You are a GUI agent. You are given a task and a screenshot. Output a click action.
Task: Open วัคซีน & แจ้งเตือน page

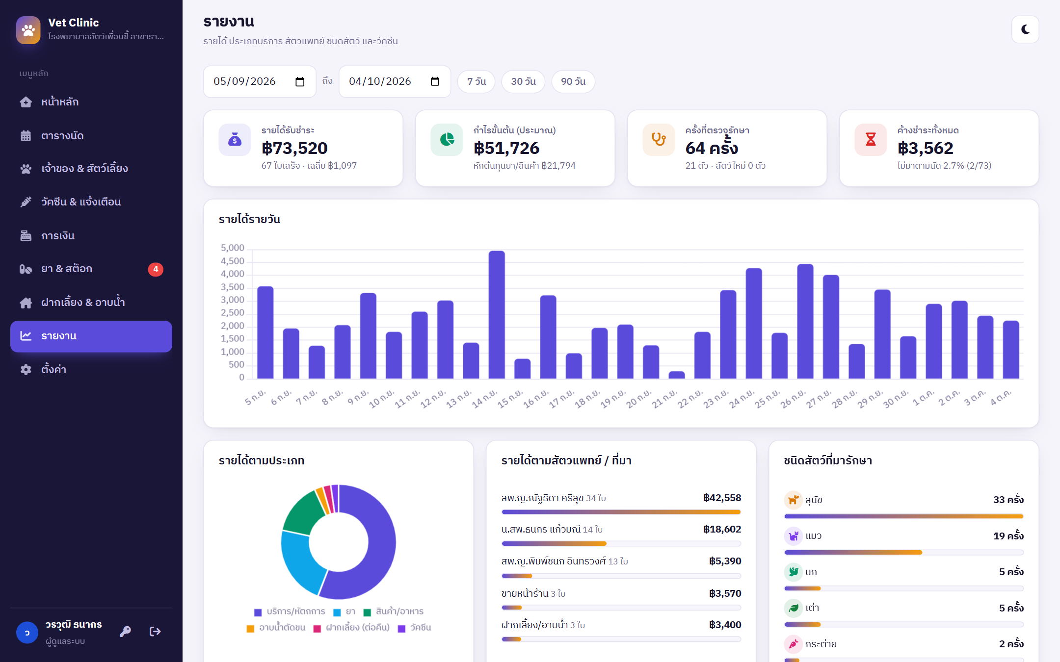point(91,202)
